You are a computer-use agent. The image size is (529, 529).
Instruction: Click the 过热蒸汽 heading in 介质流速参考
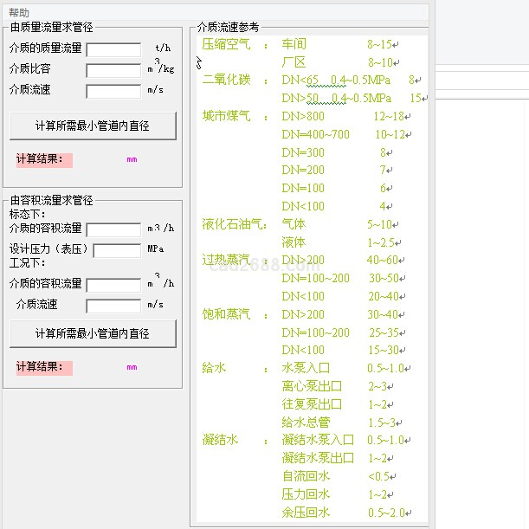point(226,261)
